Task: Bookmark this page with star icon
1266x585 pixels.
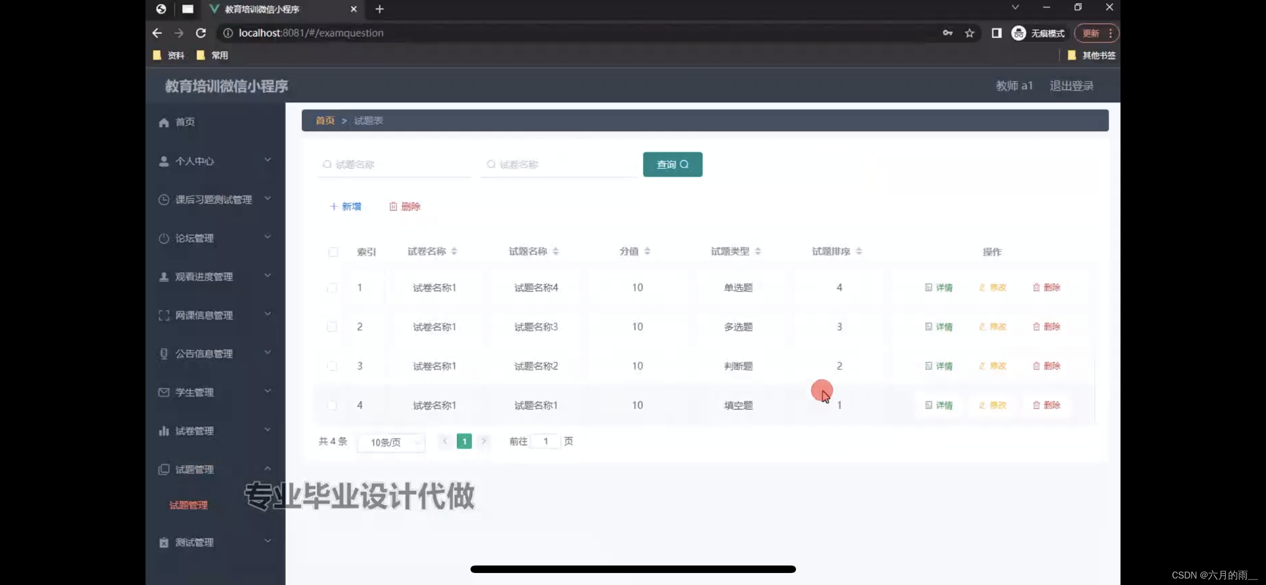Action: click(969, 33)
